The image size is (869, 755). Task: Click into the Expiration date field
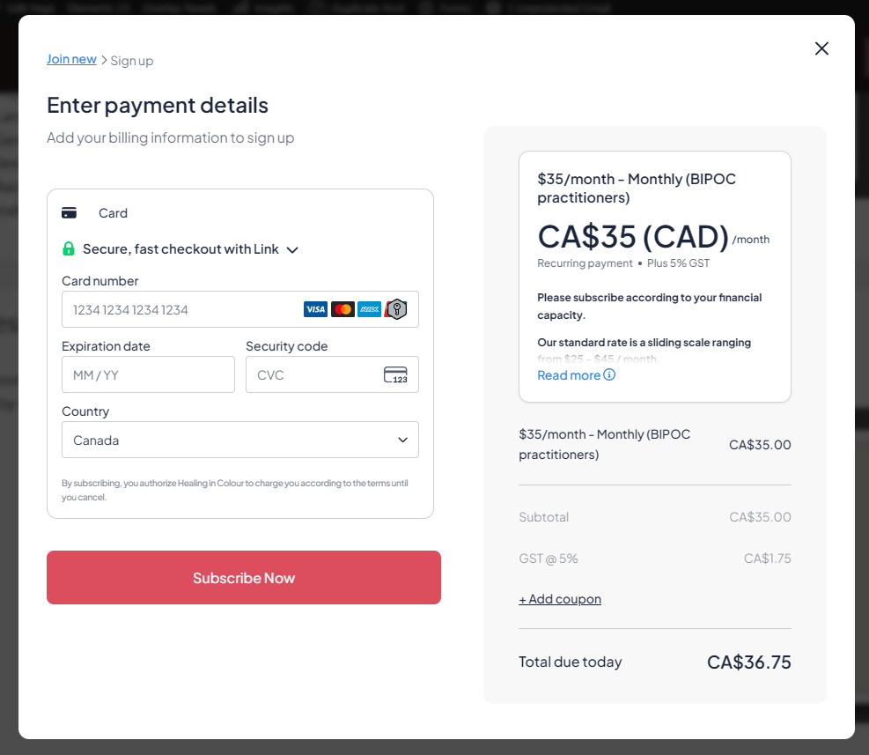(148, 374)
